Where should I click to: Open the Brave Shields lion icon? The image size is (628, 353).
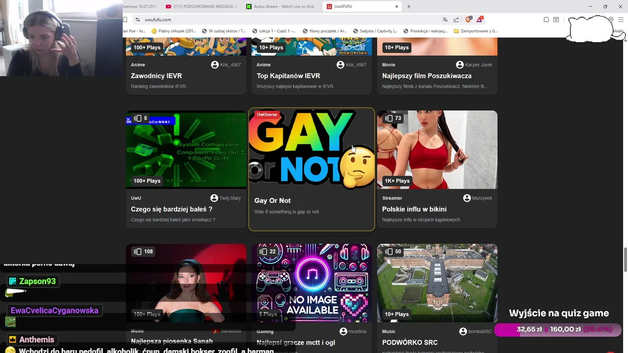point(468,20)
